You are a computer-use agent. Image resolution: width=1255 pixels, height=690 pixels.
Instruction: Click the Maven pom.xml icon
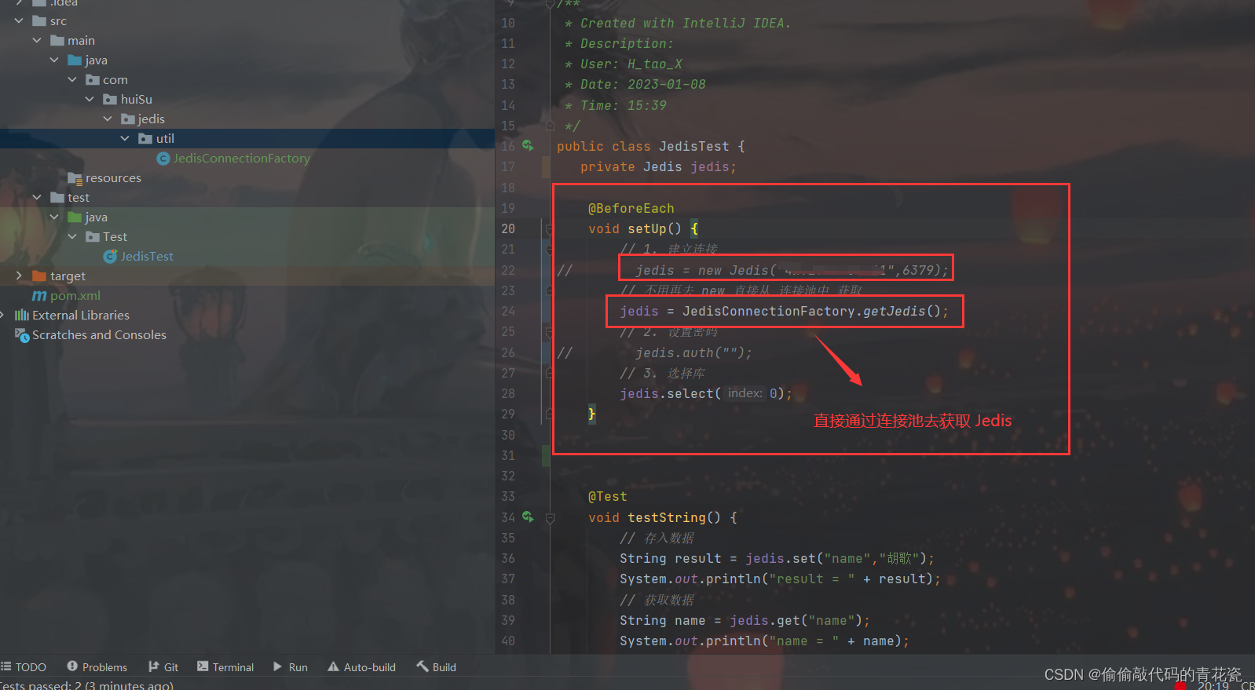[39, 296]
